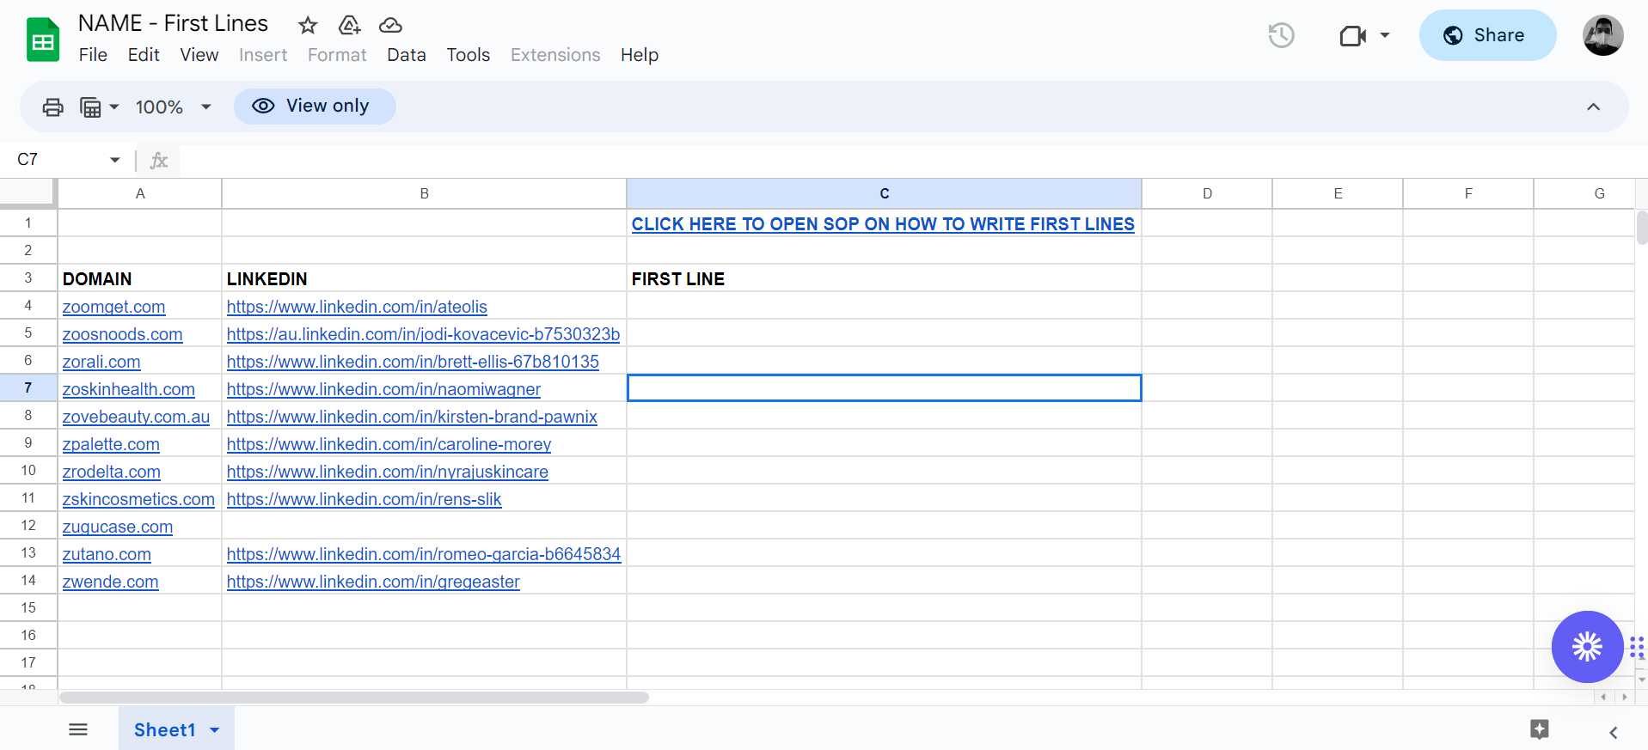Image resolution: width=1648 pixels, height=750 pixels.
Task: Open the romeo-garcia LinkedIn link
Action: pyautogui.click(x=424, y=554)
